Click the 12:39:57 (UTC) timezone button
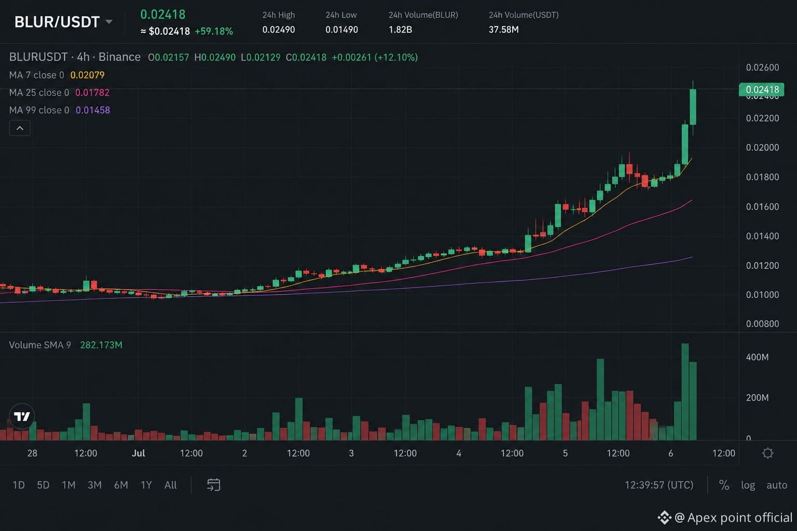Viewport: 797px width, 531px height. [659, 485]
